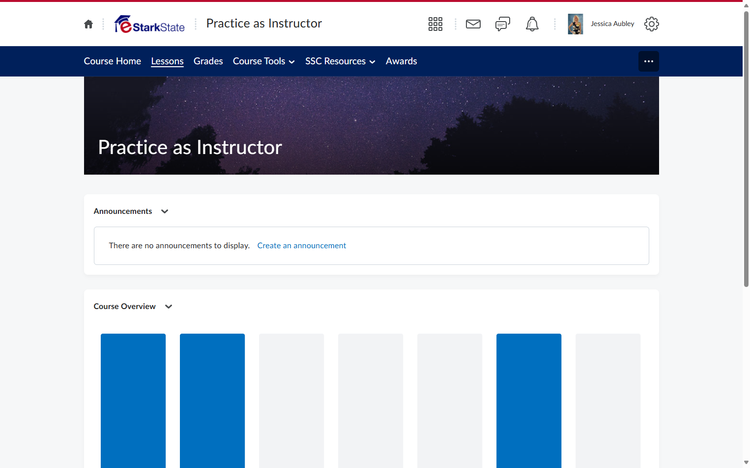Go to Course Home
Viewport: 750px width, 468px height.
click(113, 61)
